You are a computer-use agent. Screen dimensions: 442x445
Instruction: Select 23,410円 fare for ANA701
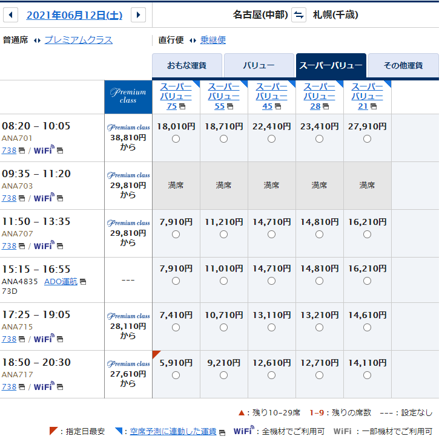tap(320, 139)
